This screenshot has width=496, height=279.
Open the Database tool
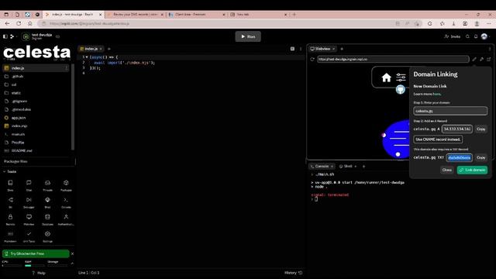pyautogui.click(x=47, y=219)
